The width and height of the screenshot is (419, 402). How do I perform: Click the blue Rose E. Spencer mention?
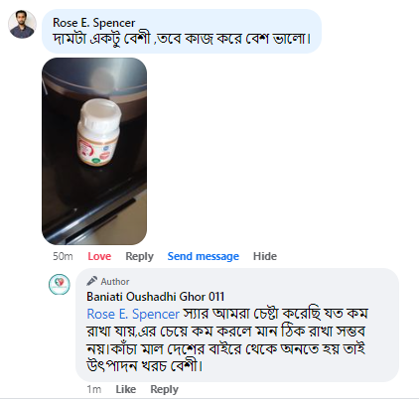point(133,314)
